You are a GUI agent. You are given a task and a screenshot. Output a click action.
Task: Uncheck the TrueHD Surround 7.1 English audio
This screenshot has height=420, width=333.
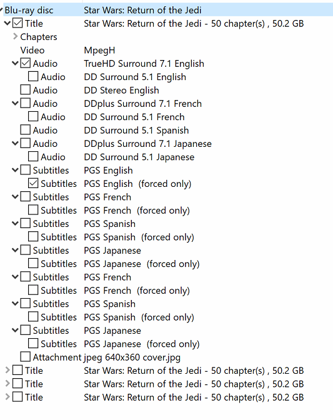tap(26, 64)
